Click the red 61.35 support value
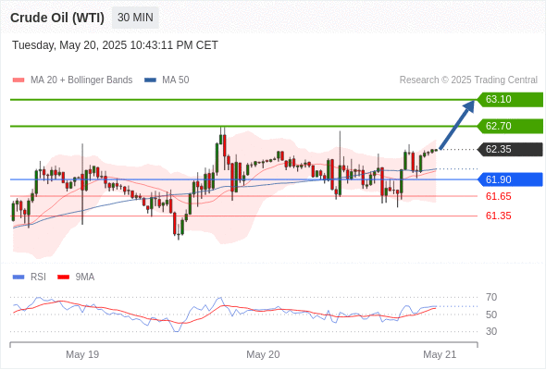This screenshot has width=546, height=370. click(498, 216)
